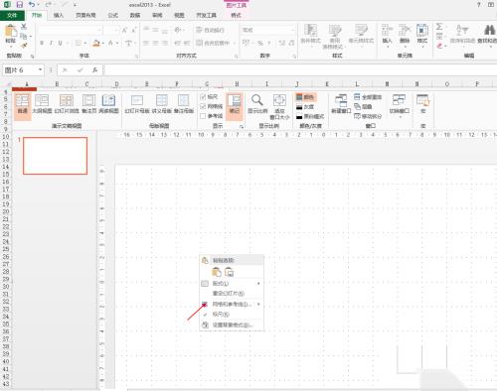Image resolution: width=497 pixels, height=391 pixels.
Task: Click the 层叠 cascade windows button
Action: tap(363, 106)
